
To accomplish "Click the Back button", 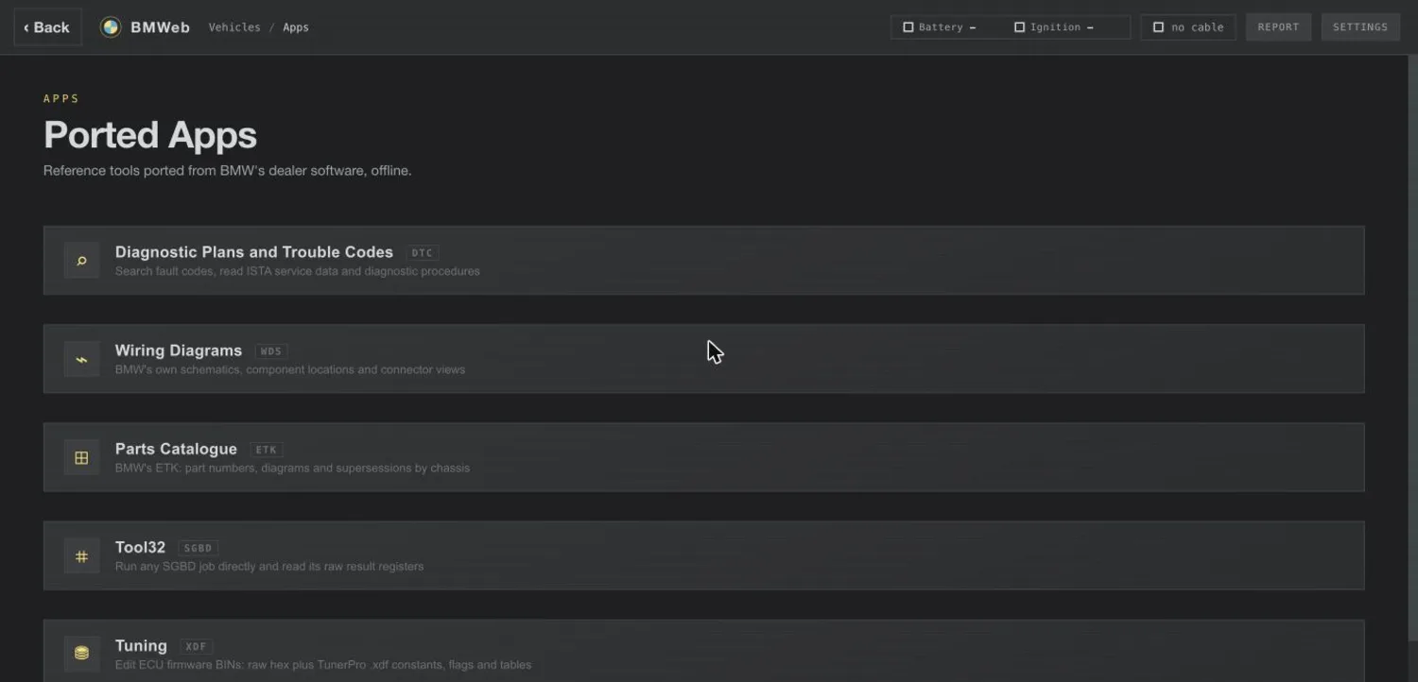I will pyautogui.click(x=47, y=27).
